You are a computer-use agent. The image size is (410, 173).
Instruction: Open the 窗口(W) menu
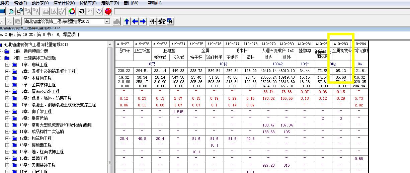click(131, 3)
